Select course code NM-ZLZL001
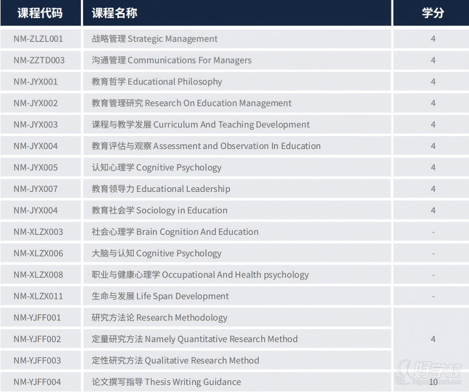Screen dimensions: 469x392 (x=38, y=39)
